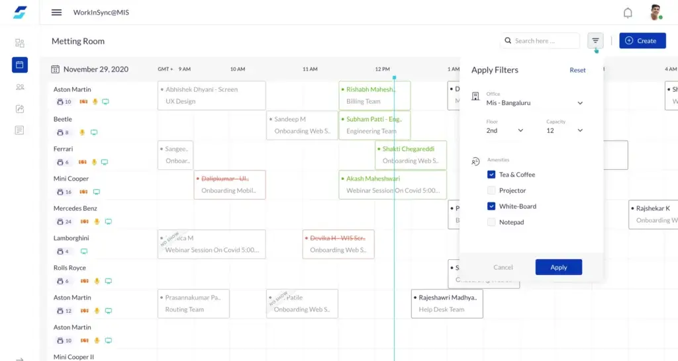Open Shakti Chegareddi booking
This screenshot has height=361, width=678.
pyautogui.click(x=411, y=155)
